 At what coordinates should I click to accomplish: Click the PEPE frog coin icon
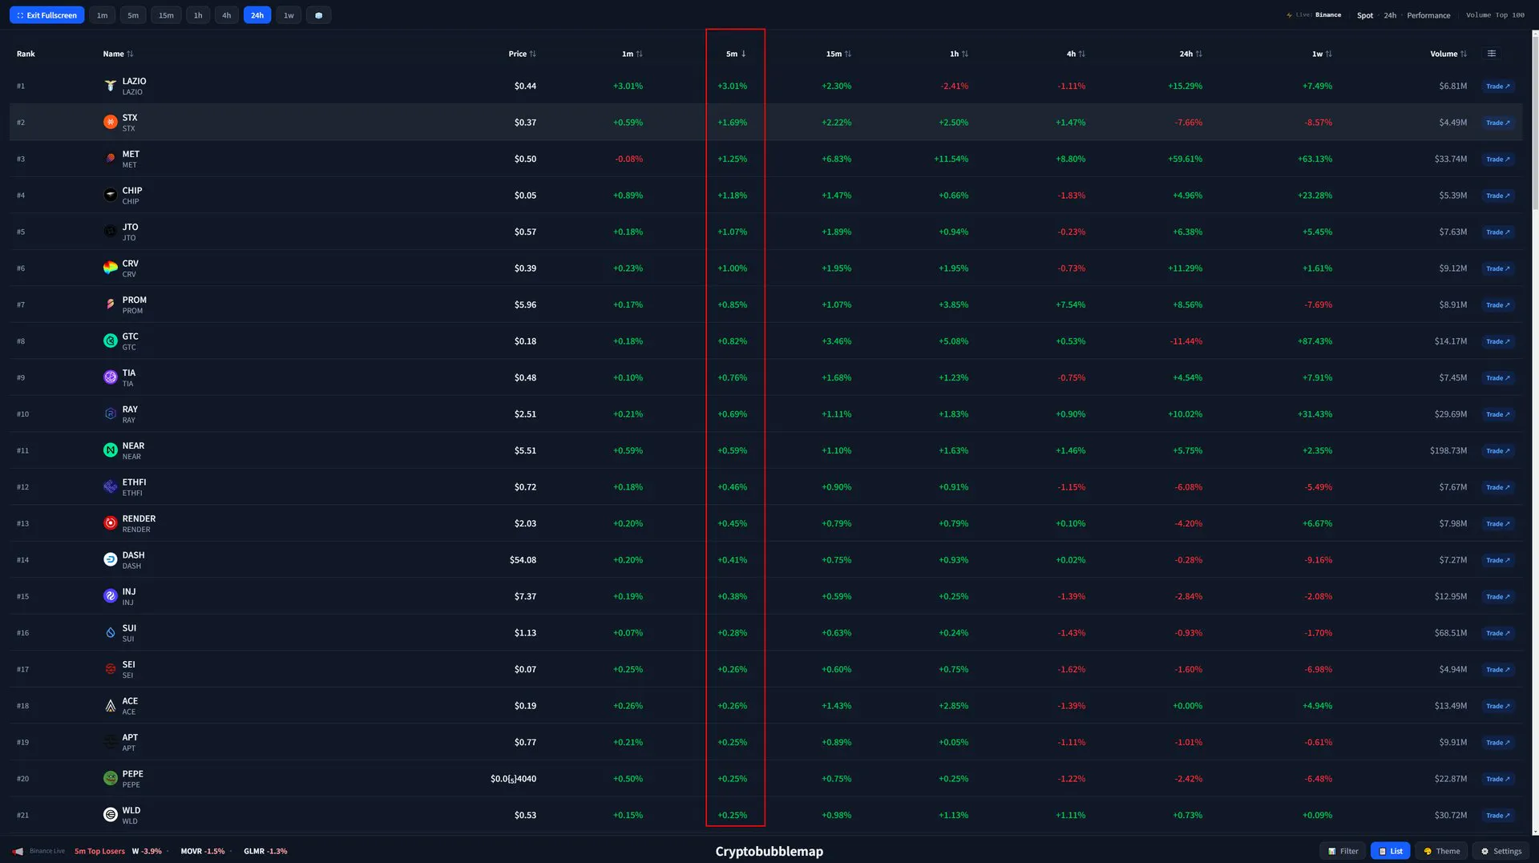[x=111, y=779]
